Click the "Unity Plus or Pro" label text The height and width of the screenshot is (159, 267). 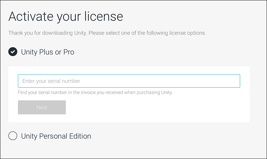48,52
